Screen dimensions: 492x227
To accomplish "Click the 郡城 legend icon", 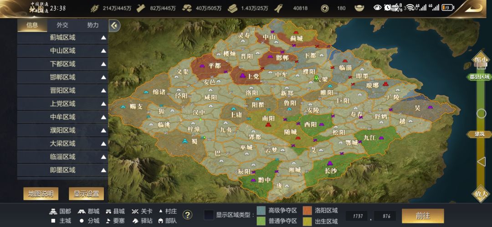I will click(x=82, y=212).
